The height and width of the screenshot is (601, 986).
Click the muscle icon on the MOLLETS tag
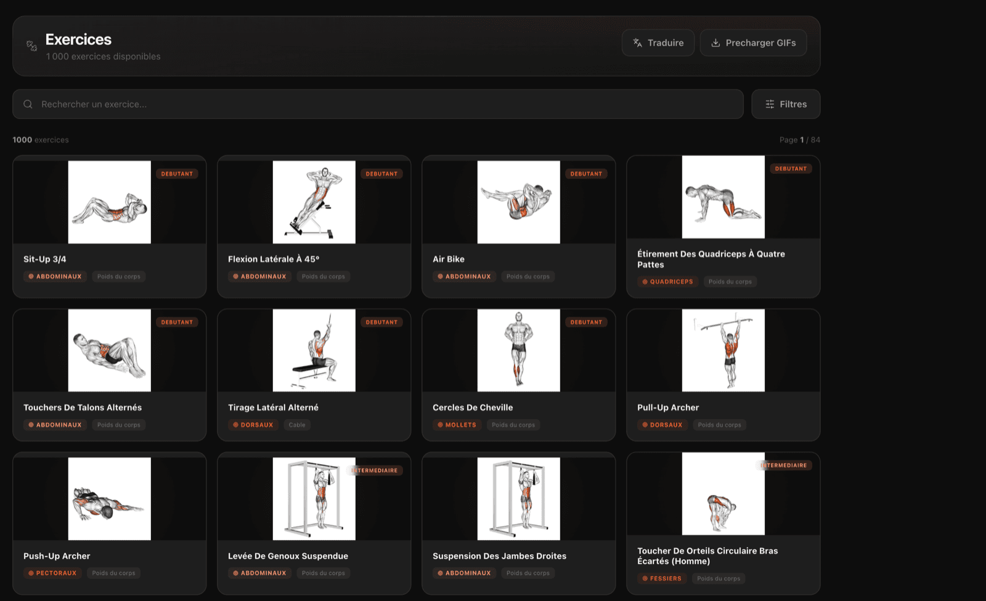(441, 425)
